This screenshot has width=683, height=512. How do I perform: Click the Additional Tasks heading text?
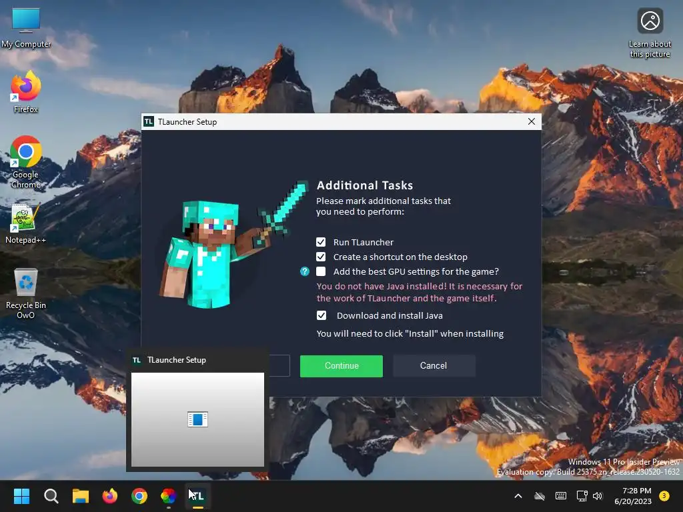coord(365,185)
